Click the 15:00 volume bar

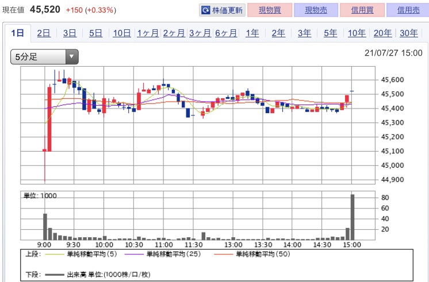click(353, 217)
